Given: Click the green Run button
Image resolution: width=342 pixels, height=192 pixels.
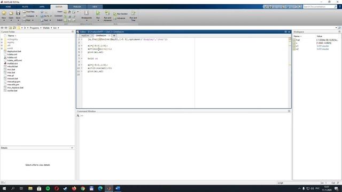Looking at the screenshot, I should click(98, 13).
